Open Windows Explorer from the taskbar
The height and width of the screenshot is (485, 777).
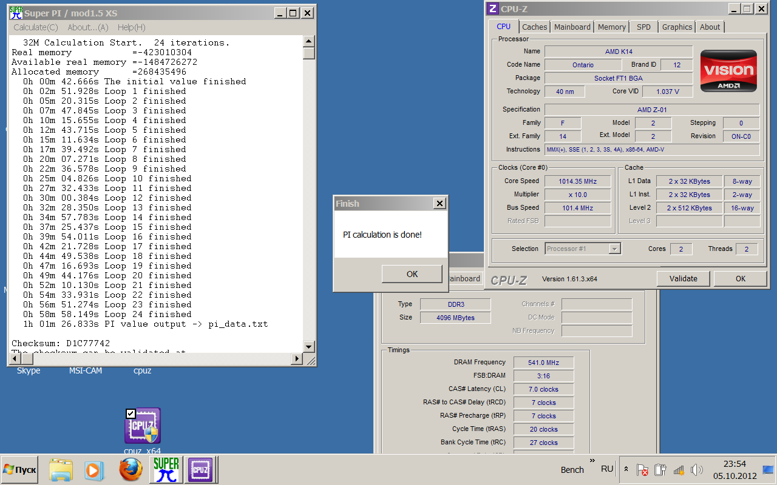click(61, 470)
